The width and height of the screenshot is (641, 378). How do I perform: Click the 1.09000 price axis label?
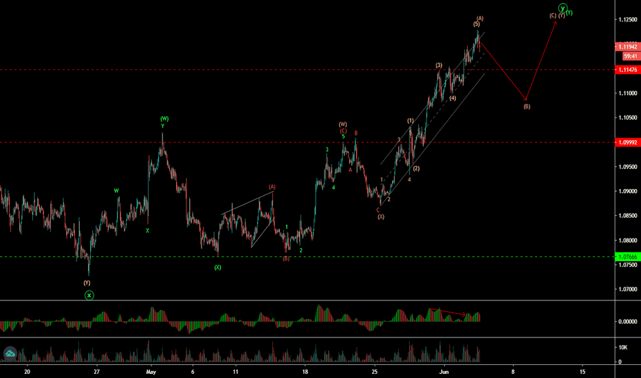pos(628,191)
